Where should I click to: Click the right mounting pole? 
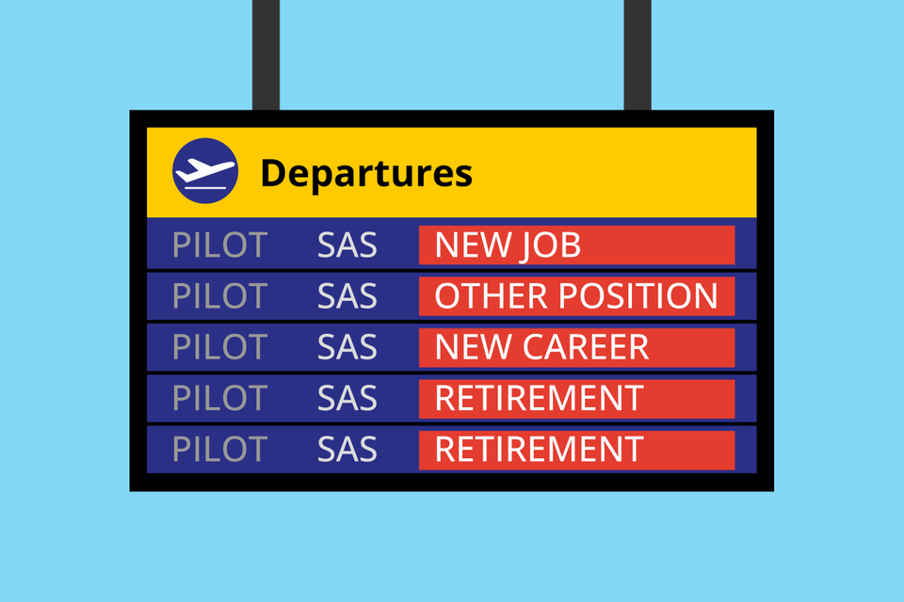click(638, 55)
